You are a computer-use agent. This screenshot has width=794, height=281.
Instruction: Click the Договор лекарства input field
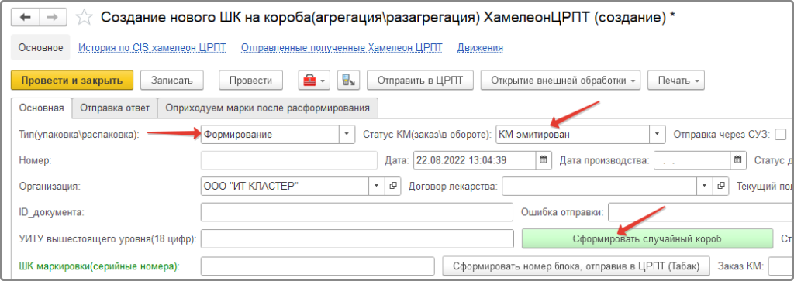[600, 186]
